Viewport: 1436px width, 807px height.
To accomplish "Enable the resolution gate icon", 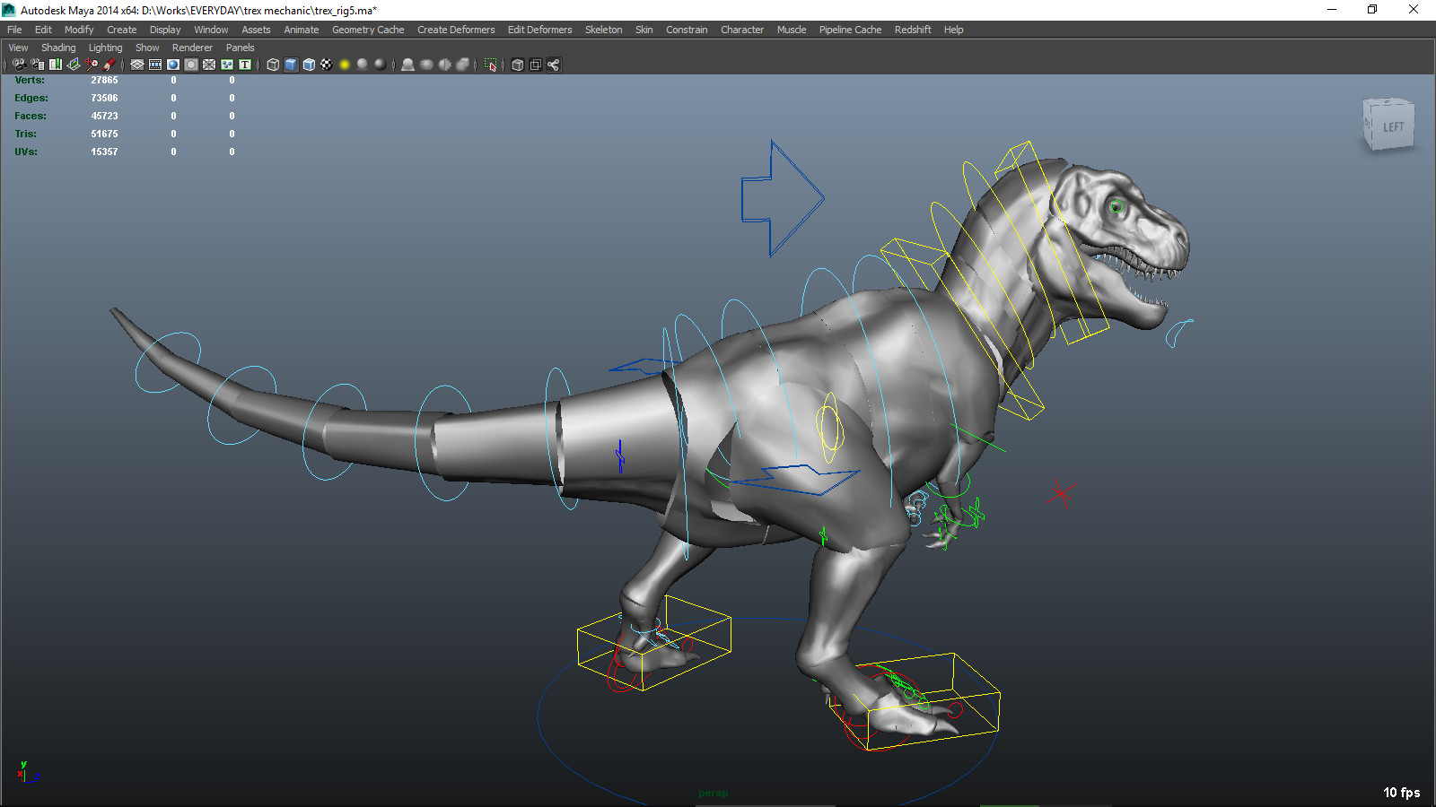I will (171, 65).
